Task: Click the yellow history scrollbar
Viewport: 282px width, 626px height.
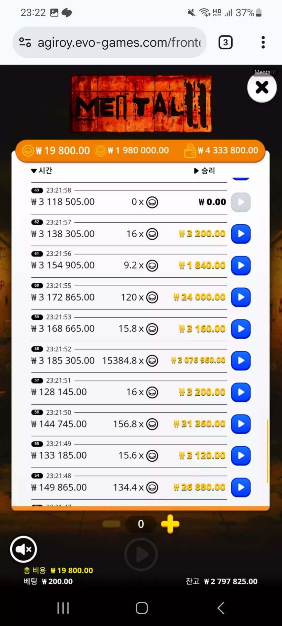Action: [x=267, y=451]
